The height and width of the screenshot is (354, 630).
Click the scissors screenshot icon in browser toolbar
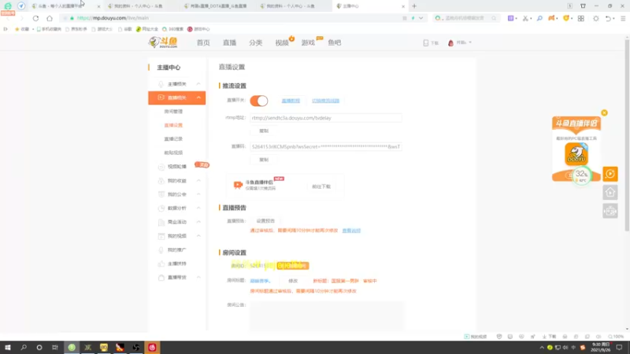(x=525, y=18)
